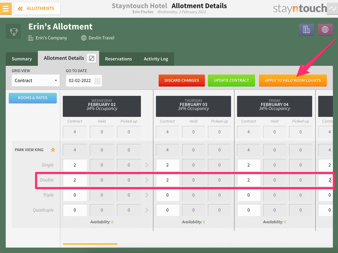Click the Double occupancy row label
Viewport: 338px width, 253px height.
(x=47, y=180)
